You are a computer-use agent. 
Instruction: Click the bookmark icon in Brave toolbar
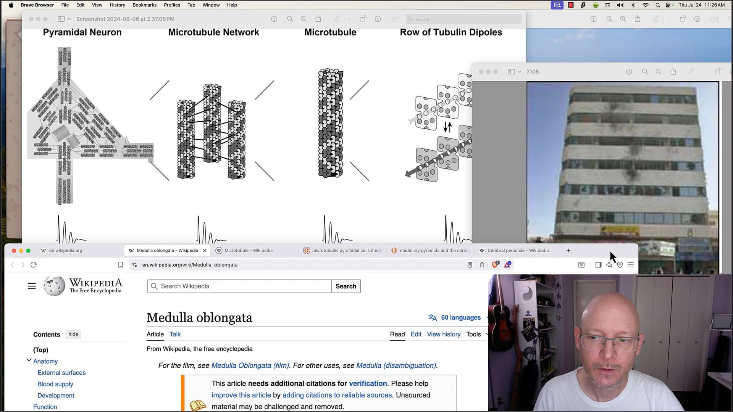click(120, 265)
